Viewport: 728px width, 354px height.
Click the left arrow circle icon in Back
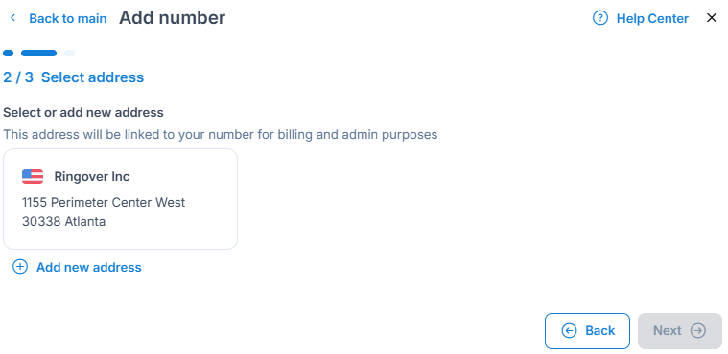(x=569, y=331)
